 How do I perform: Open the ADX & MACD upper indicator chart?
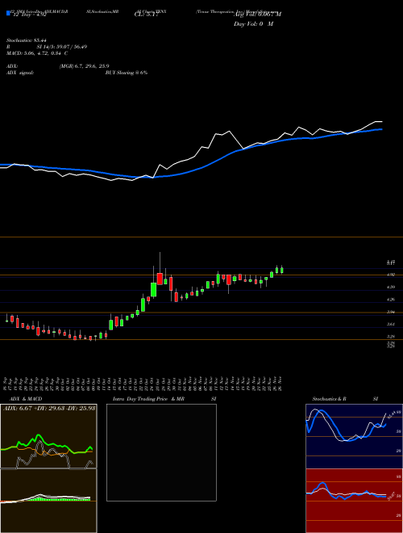coord(48,436)
